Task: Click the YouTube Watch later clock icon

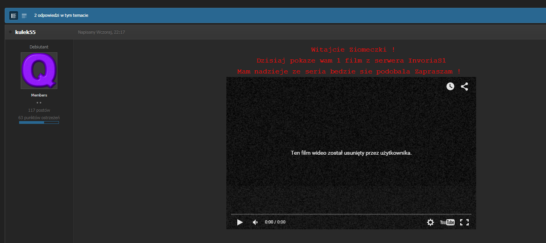Action: [450, 86]
